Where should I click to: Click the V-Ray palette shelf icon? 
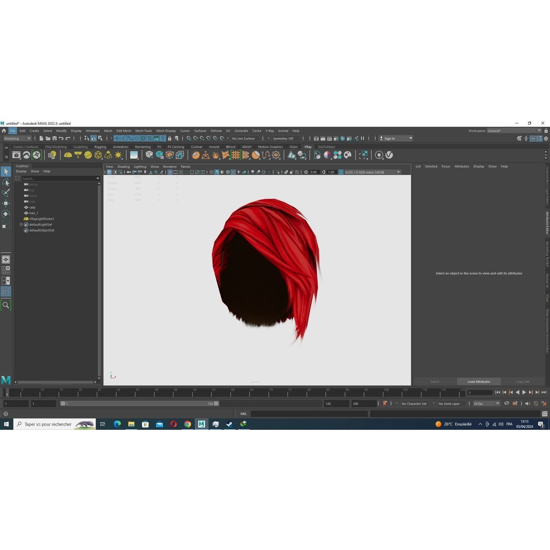click(x=348, y=155)
